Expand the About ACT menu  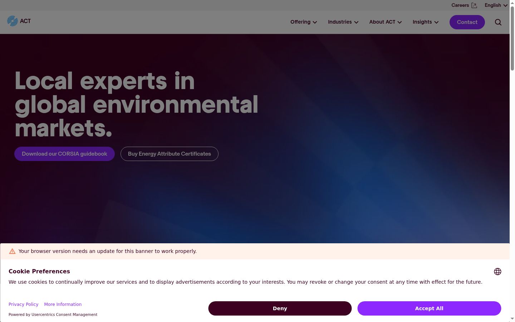point(386,22)
